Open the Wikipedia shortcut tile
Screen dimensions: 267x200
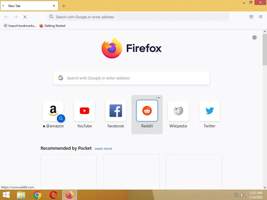point(178,111)
